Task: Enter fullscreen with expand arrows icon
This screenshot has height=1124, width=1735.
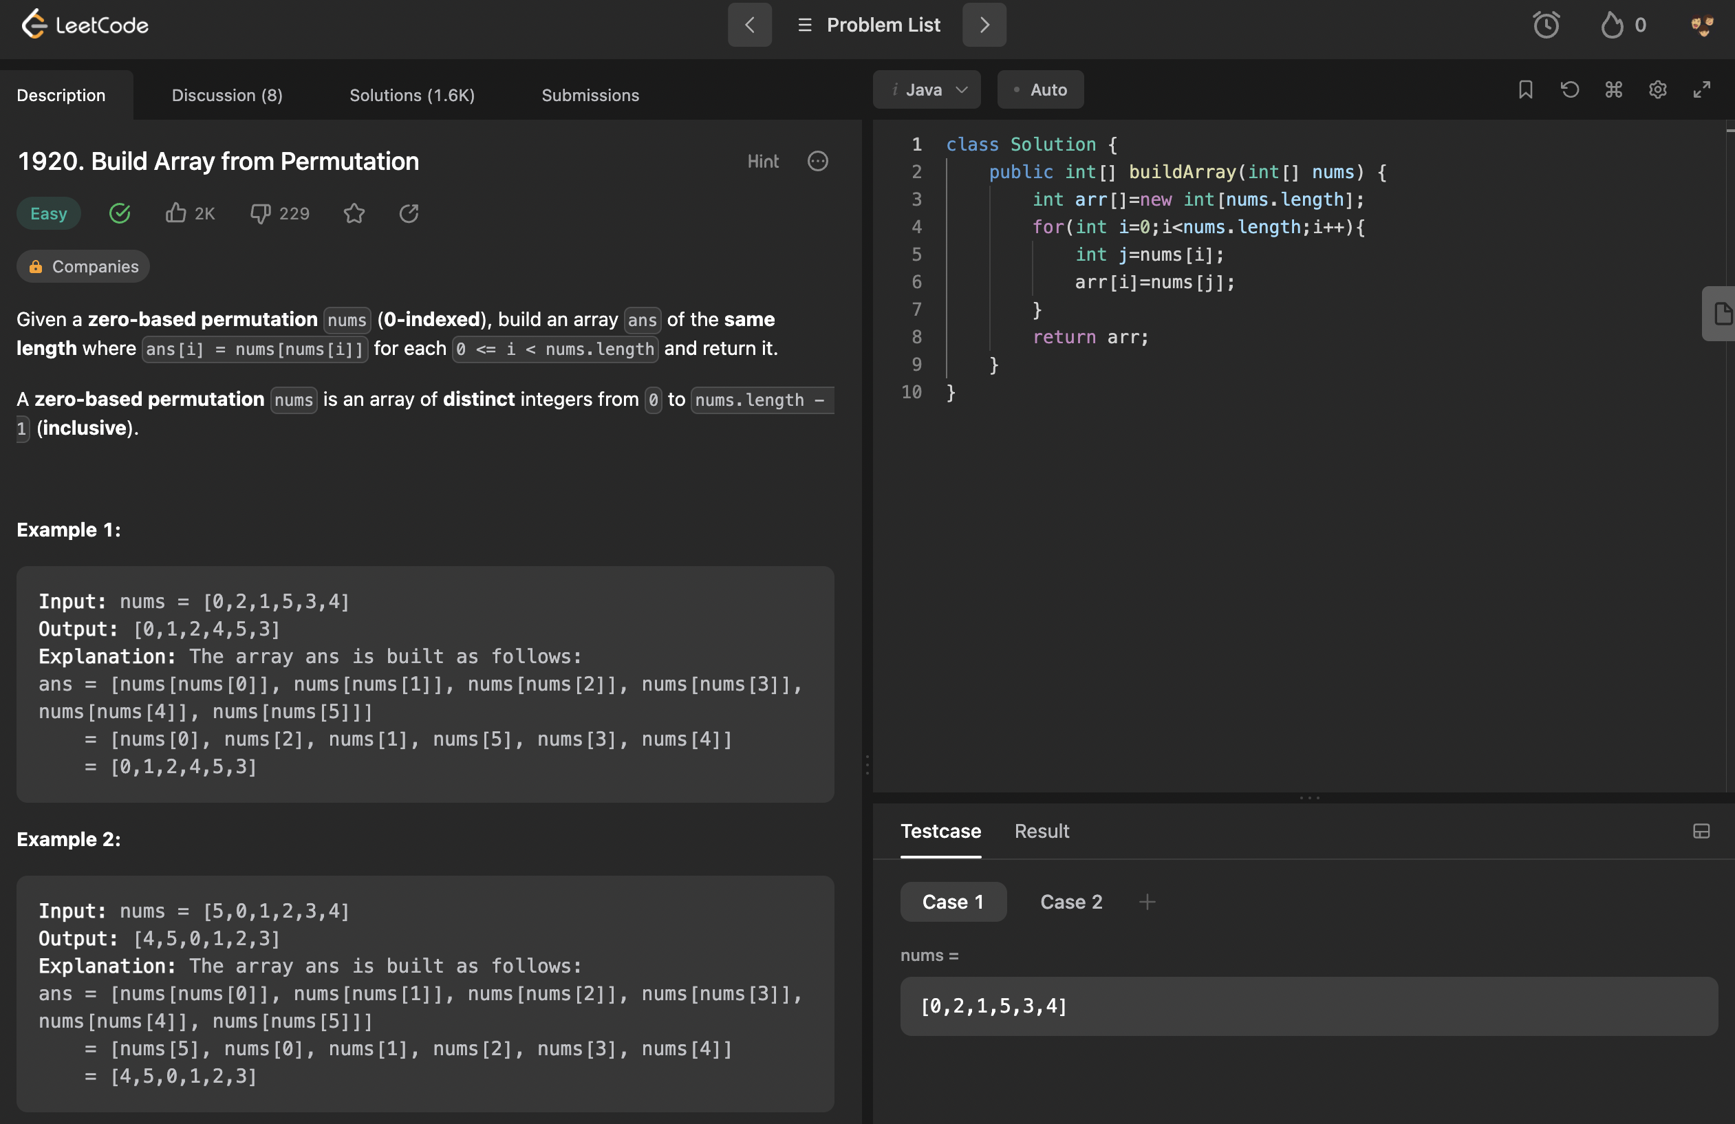Action: coord(1701,89)
